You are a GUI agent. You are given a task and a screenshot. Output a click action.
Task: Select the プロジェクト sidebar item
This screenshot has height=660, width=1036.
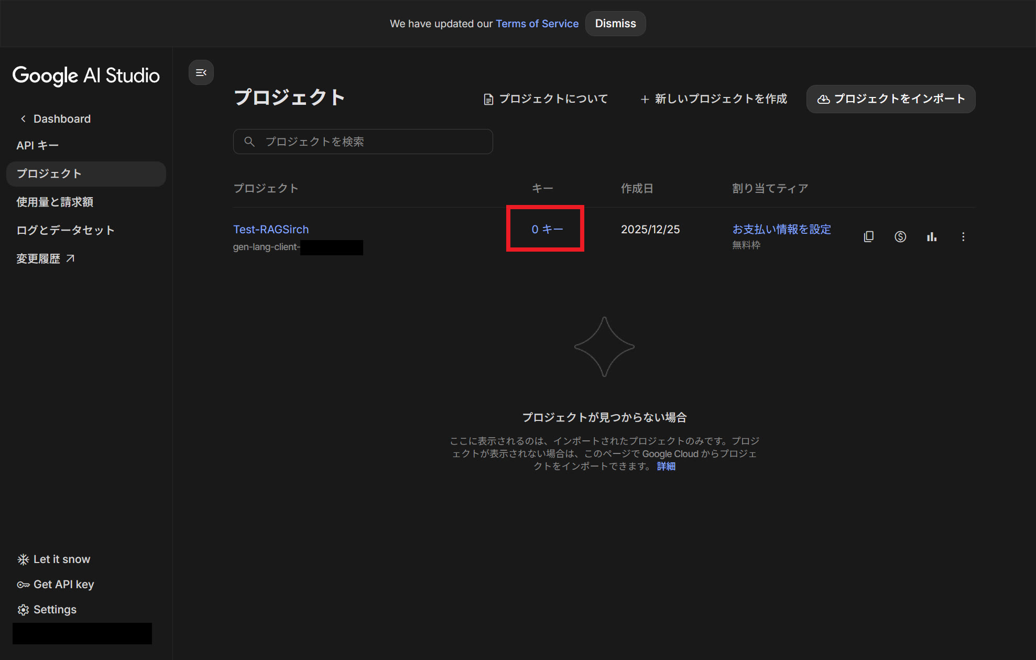pos(49,174)
